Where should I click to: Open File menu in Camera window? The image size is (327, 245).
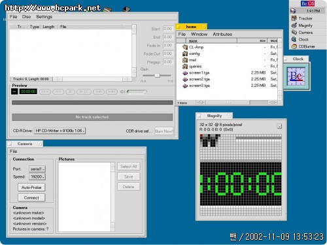(13, 151)
